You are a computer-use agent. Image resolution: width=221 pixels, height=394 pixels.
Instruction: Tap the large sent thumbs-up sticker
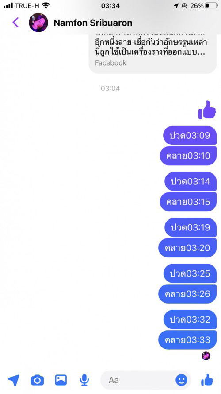(x=207, y=110)
